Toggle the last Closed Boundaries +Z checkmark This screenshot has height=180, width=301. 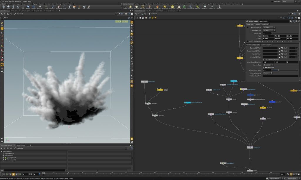pos(289,41)
